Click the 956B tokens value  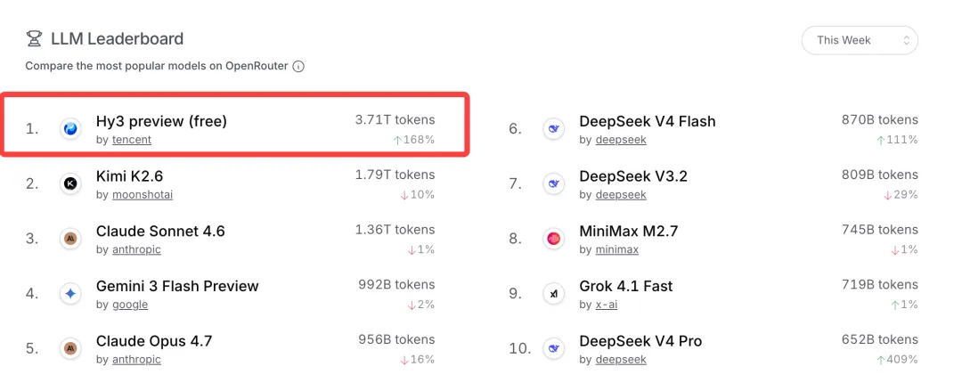(x=396, y=340)
